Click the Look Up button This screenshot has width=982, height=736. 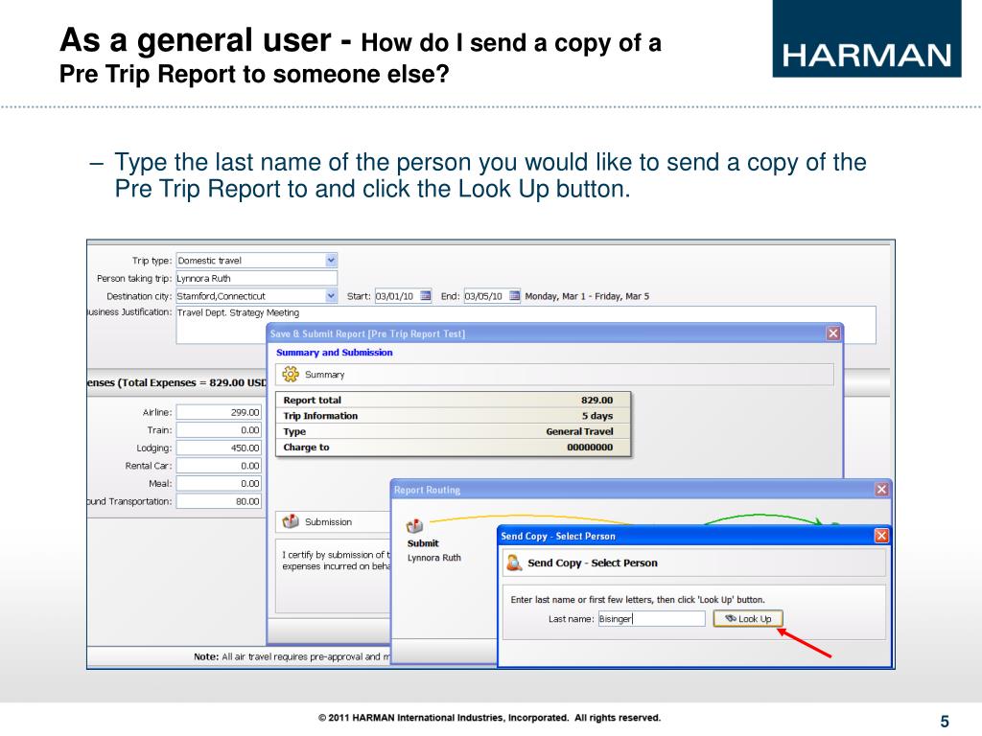pos(748,618)
